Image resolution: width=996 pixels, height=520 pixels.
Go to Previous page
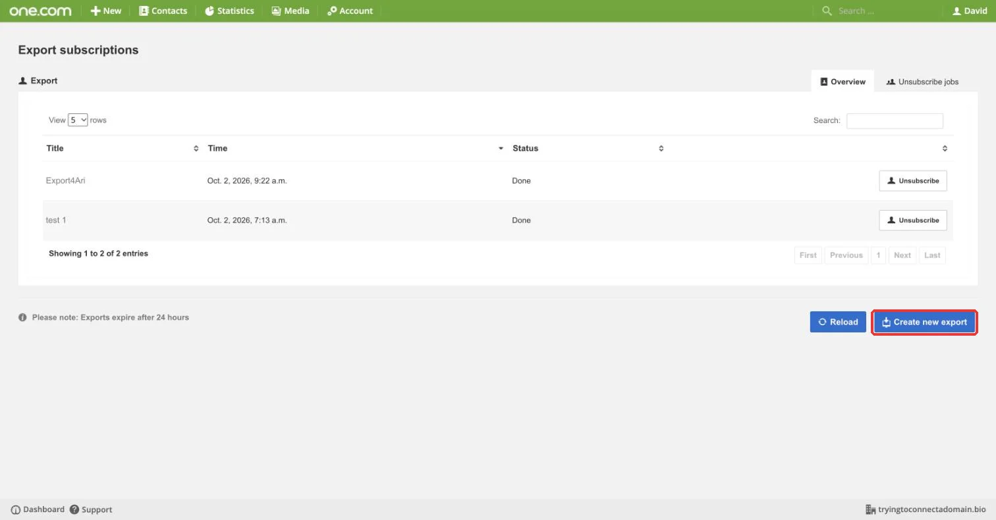click(846, 255)
